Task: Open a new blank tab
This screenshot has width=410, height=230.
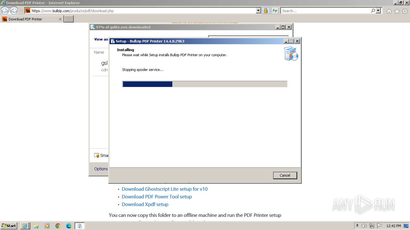Action: (69, 19)
